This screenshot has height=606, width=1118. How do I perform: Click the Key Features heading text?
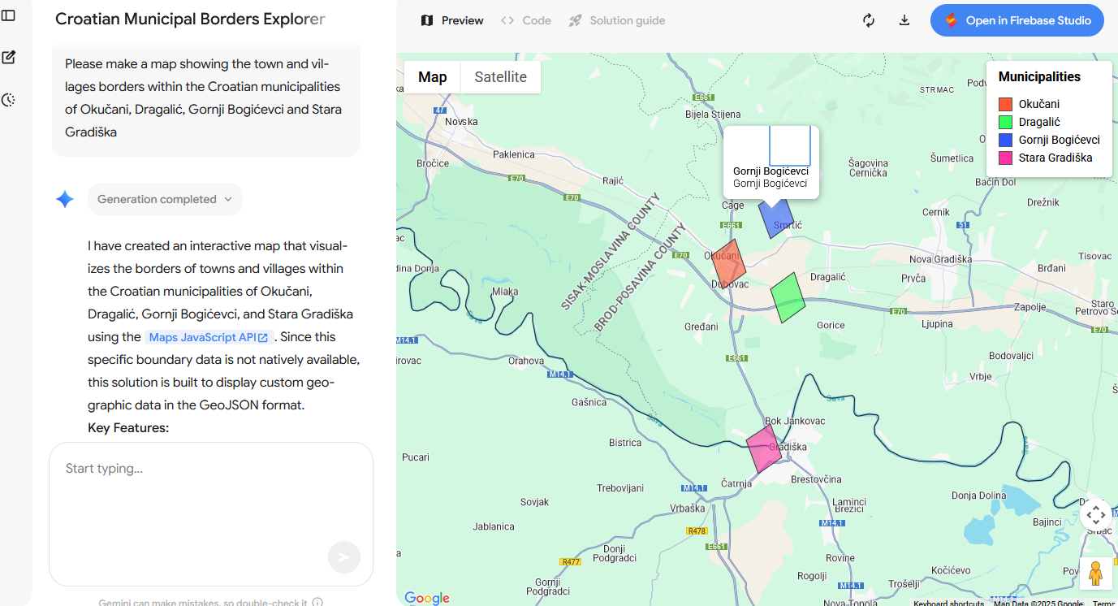(x=128, y=428)
